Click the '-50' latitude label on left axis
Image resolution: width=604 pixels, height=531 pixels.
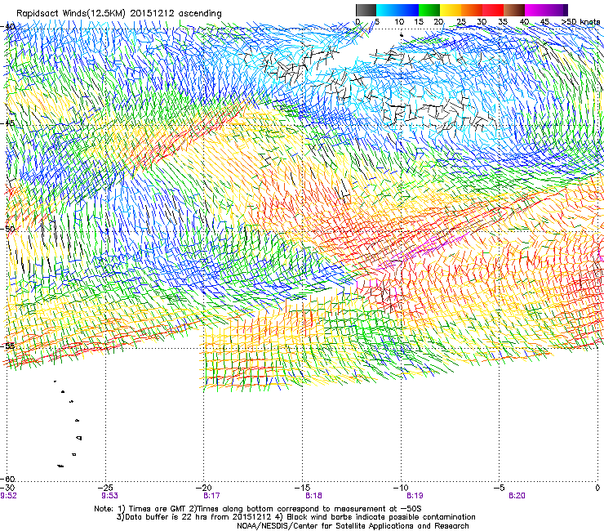9,230
